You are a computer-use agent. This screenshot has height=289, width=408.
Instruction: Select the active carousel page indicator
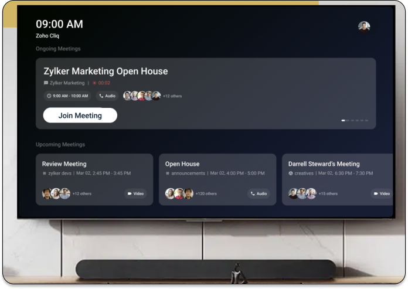pyautogui.click(x=343, y=120)
